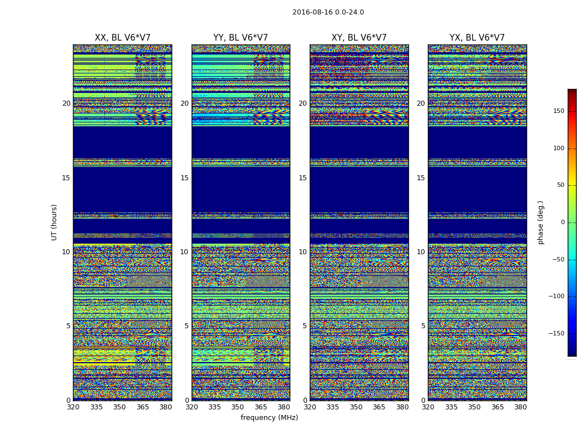The width and height of the screenshot is (585, 445).
Task: Click the 'UT (hours)' axis label
Action: [54, 222]
